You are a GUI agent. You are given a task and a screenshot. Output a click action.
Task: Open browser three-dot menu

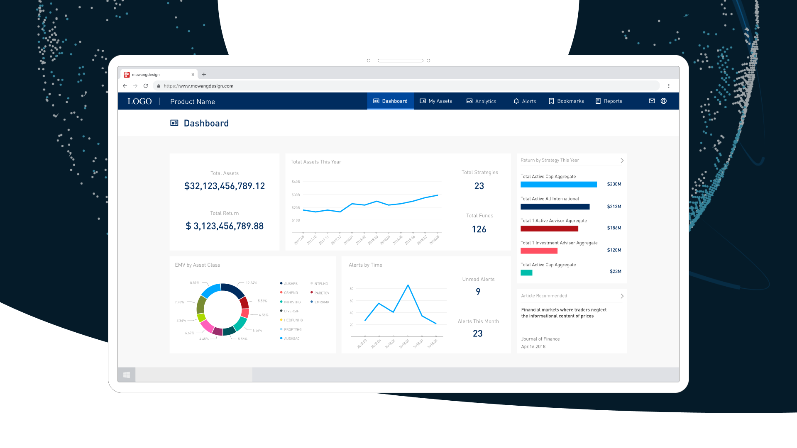pyautogui.click(x=669, y=86)
